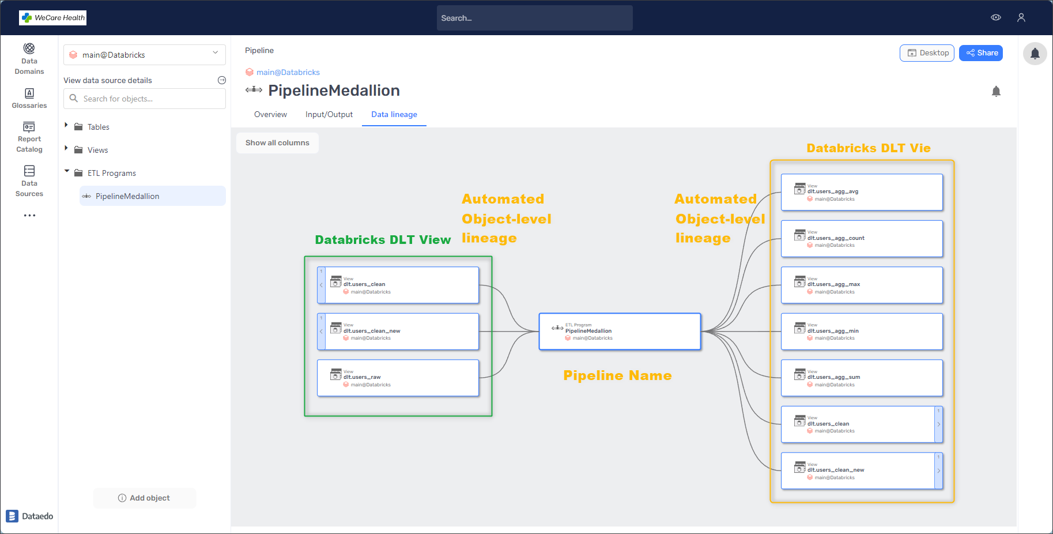
Task: Expand the Views folder
Action: click(66, 149)
